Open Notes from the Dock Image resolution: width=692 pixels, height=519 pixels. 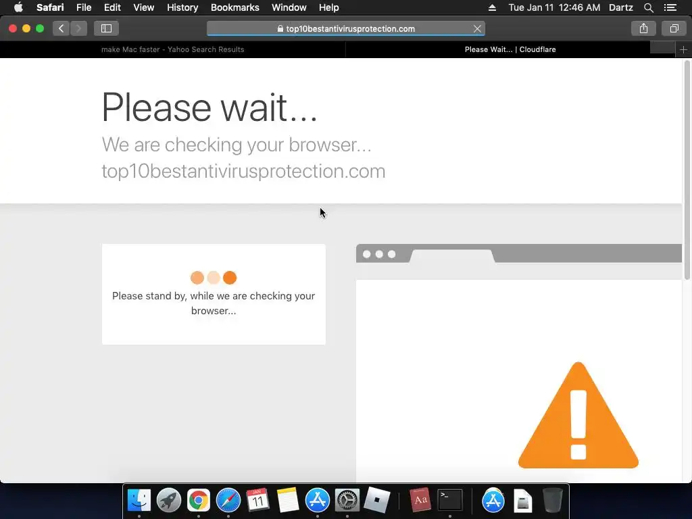288,501
